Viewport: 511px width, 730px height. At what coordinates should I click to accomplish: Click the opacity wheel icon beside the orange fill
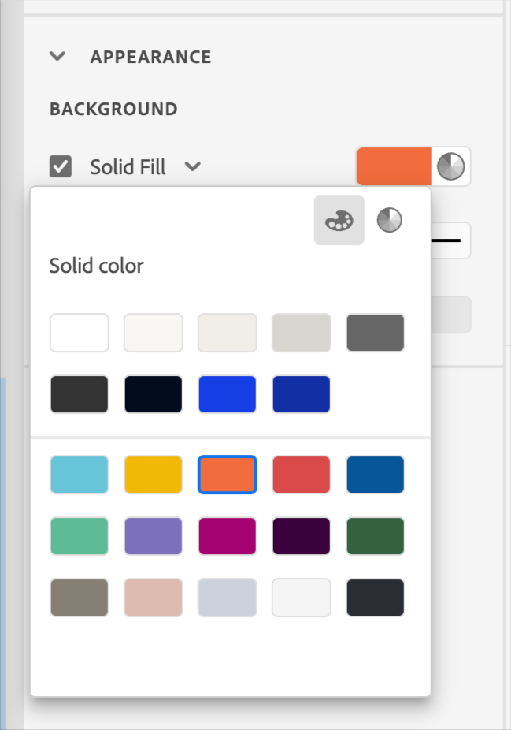(x=451, y=166)
